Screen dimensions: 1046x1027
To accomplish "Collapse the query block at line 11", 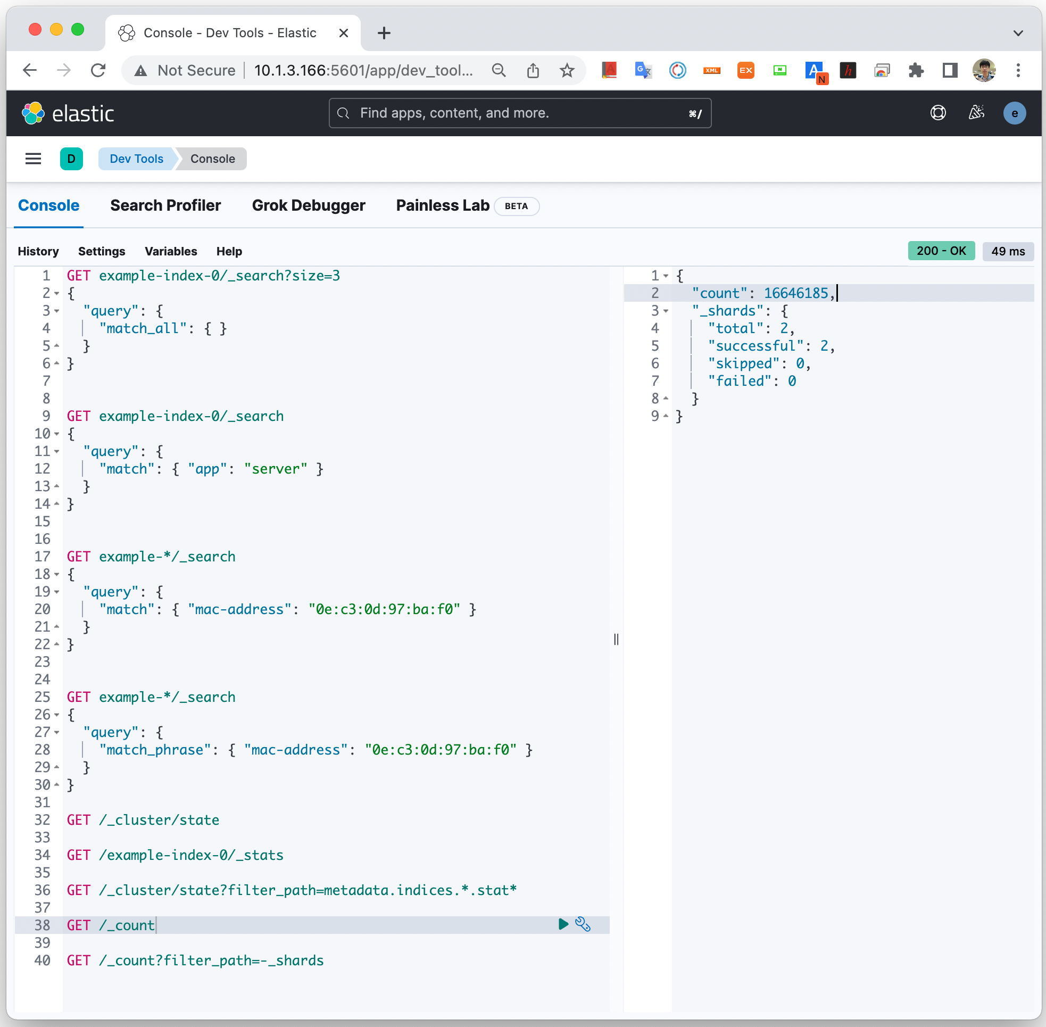I will point(56,451).
